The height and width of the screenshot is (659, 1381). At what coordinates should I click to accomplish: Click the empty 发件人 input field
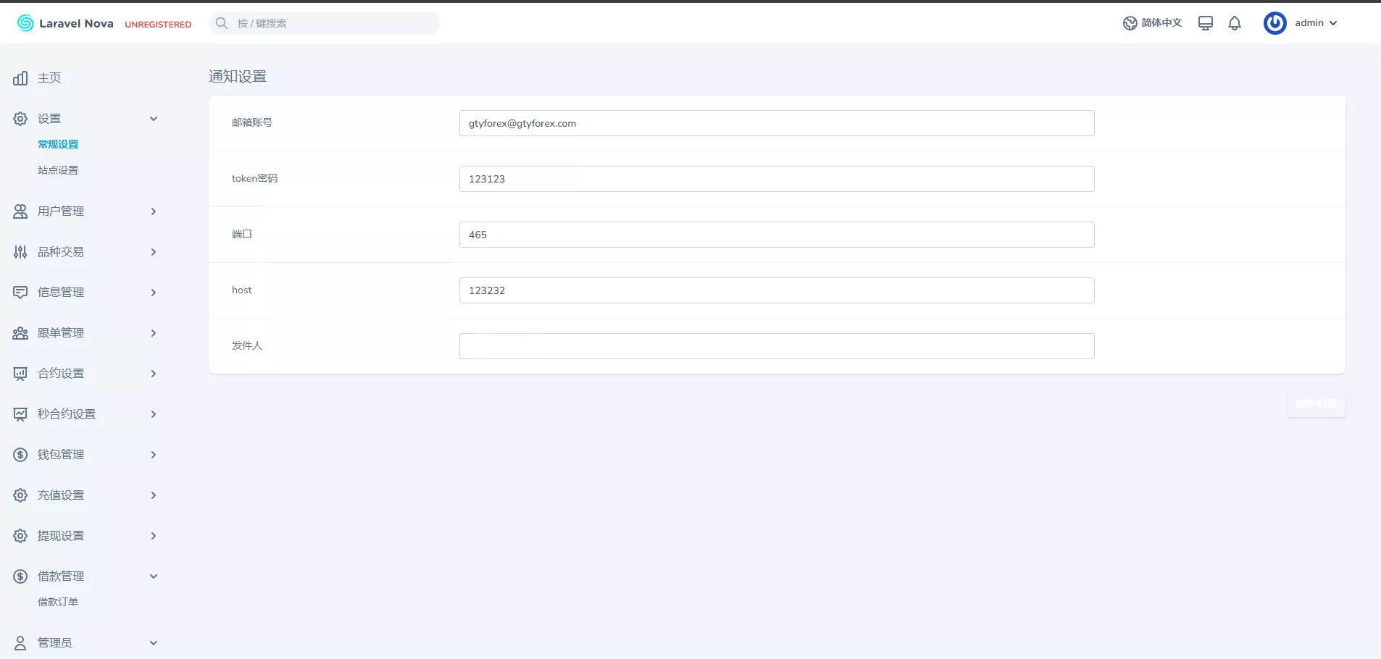(776, 346)
